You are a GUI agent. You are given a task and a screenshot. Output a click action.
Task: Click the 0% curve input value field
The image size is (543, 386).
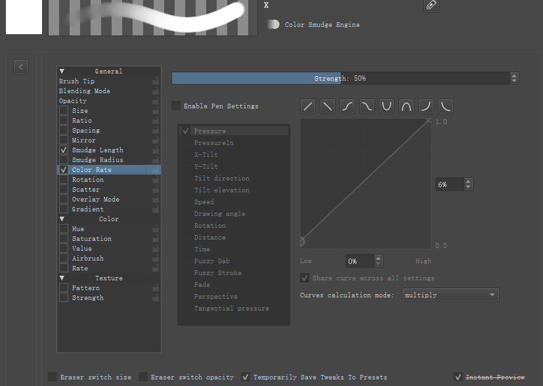359,261
